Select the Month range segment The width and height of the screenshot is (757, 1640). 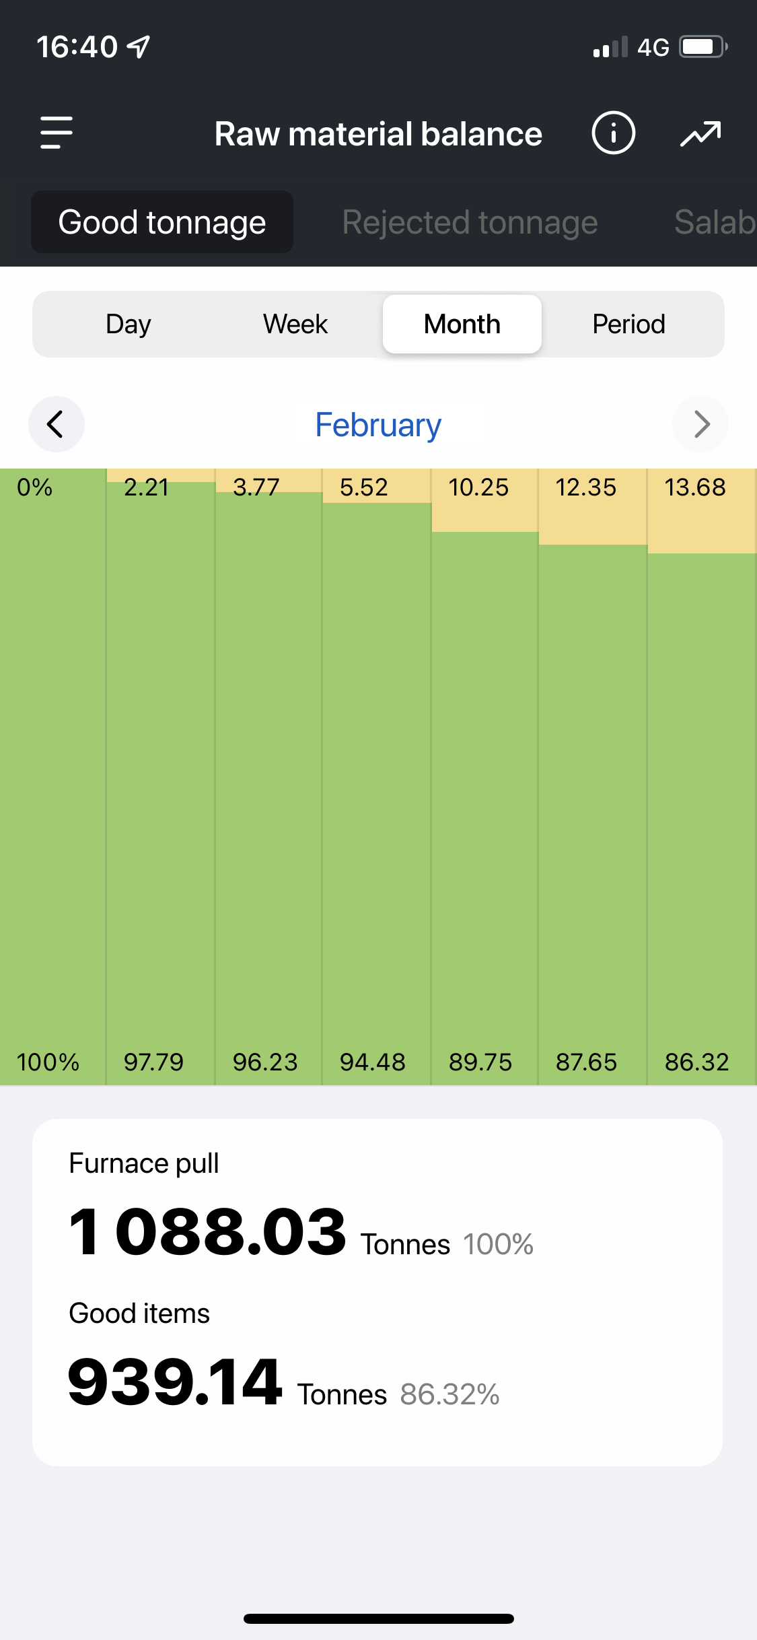pyautogui.click(x=462, y=324)
